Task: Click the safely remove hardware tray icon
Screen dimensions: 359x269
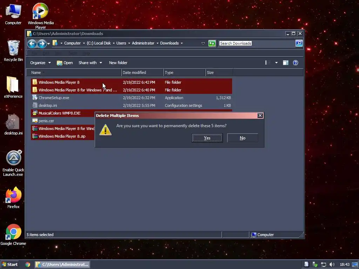Action: point(315,264)
